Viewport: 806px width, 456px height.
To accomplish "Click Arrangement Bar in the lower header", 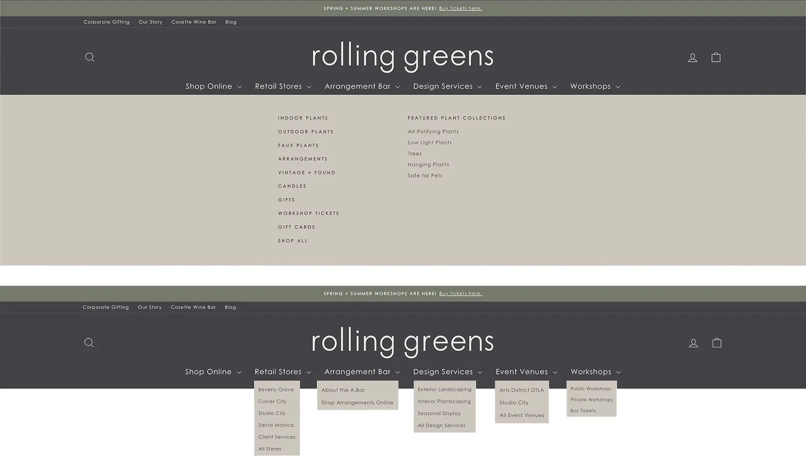I will 362,372.
